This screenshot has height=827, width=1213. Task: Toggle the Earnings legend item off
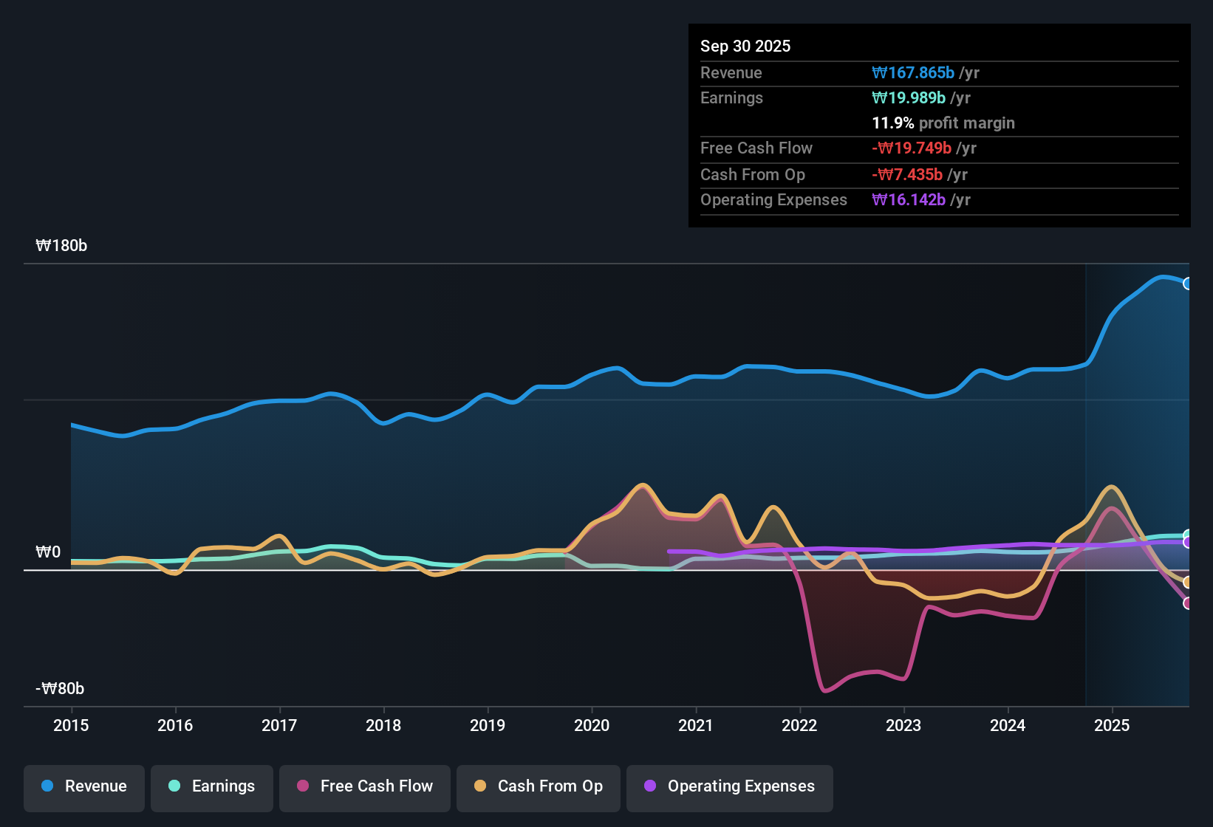pyautogui.click(x=211, y=786)
